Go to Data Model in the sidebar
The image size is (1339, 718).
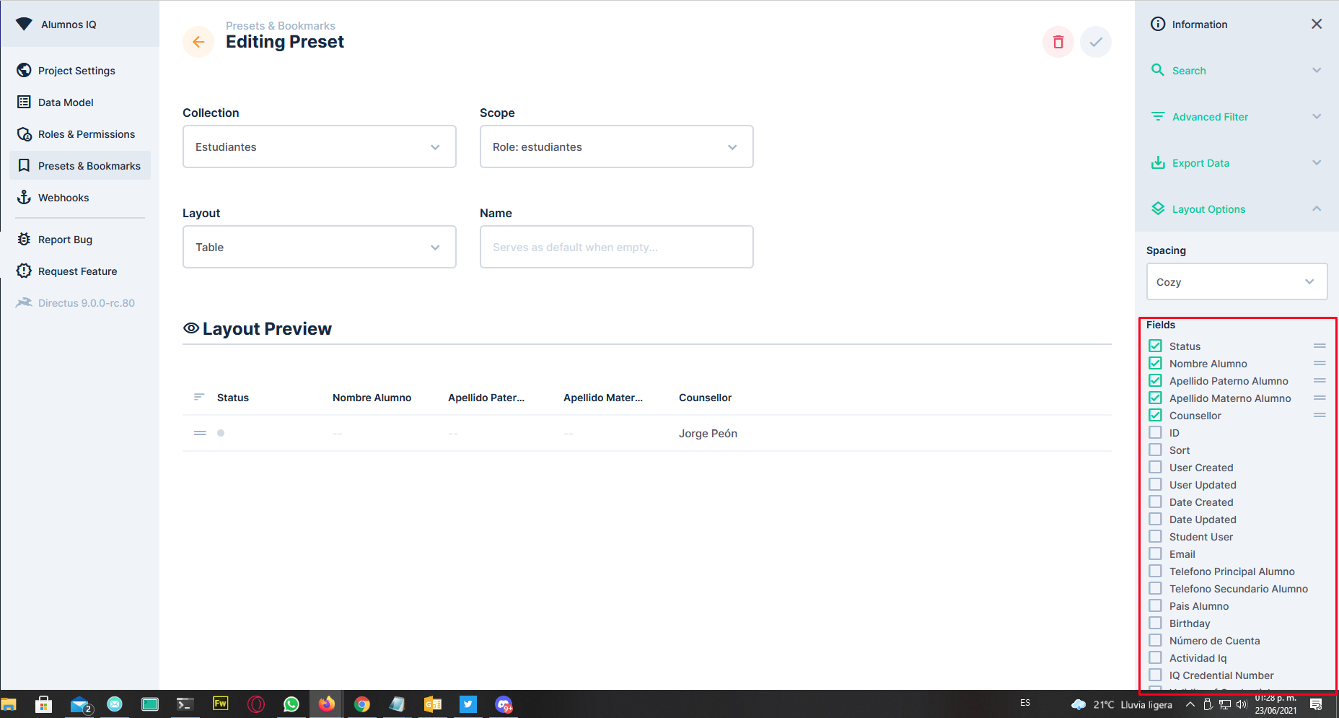(x=80, y=102)
